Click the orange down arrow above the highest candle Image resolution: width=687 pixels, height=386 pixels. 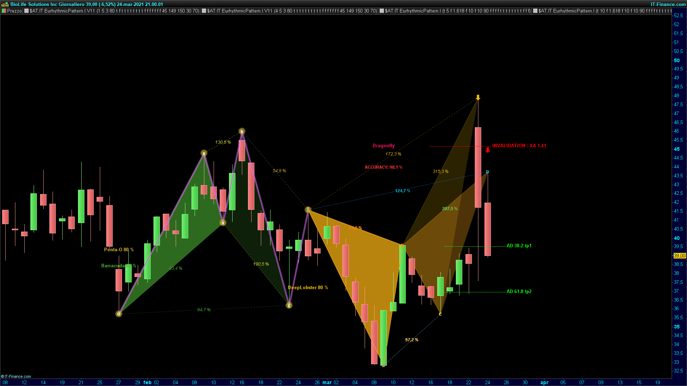coord(478,97)
